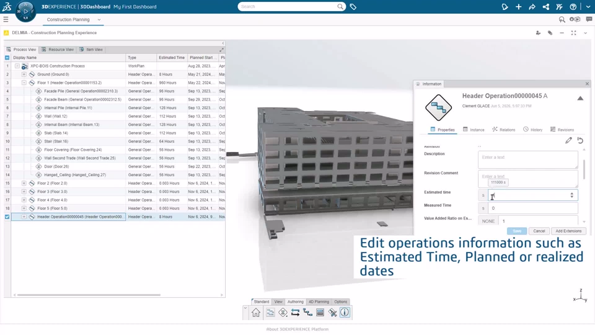Open the Revisions tab
Screen dimensions: 595x335
pyautogui.click(x=562, y=130)
